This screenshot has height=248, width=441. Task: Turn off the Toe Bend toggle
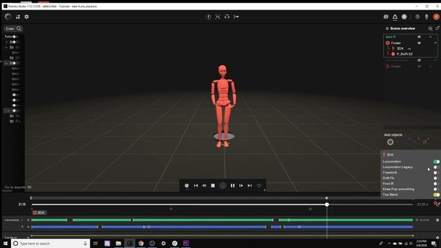click(436, 194)
